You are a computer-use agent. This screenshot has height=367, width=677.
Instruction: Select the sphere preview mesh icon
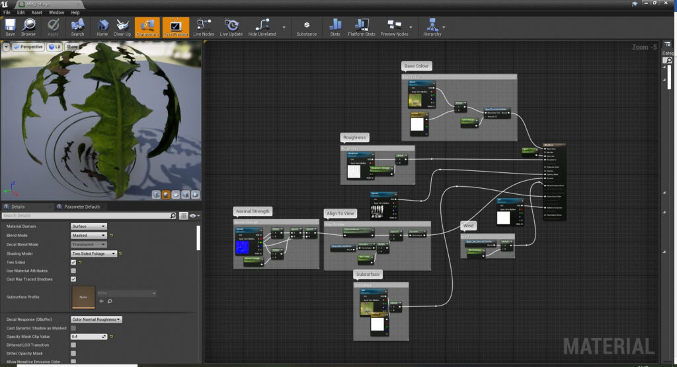pos(167,195)
